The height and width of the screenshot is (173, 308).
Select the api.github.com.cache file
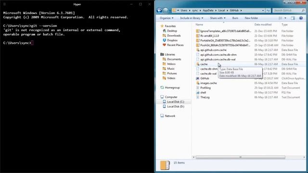[211, 50]
